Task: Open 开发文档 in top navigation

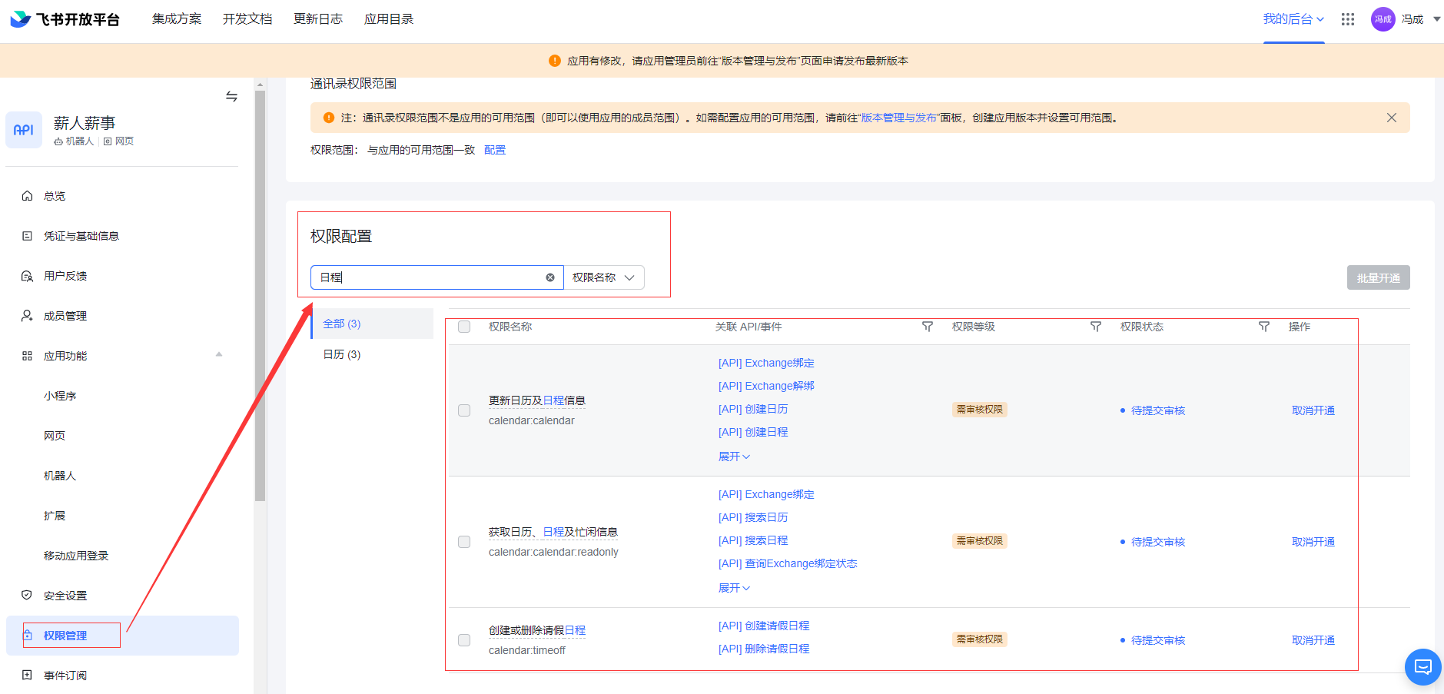Action: tap(247, 19)
